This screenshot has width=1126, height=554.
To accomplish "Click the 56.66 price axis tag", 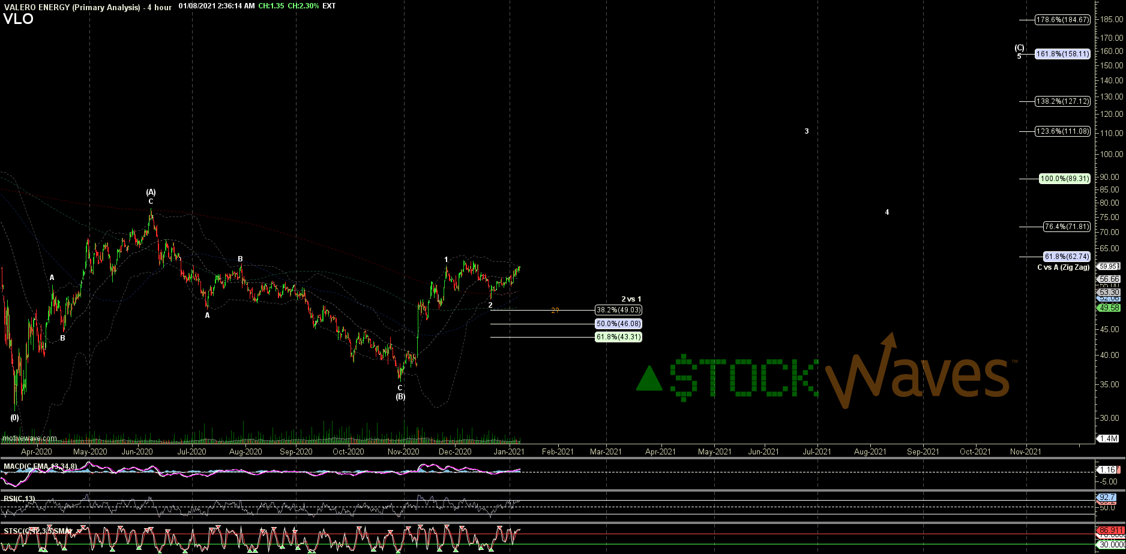I will (1109, 279).
